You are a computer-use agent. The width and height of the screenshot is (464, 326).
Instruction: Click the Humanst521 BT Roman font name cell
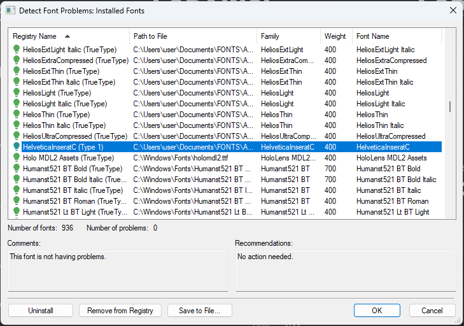coord(392,201)
